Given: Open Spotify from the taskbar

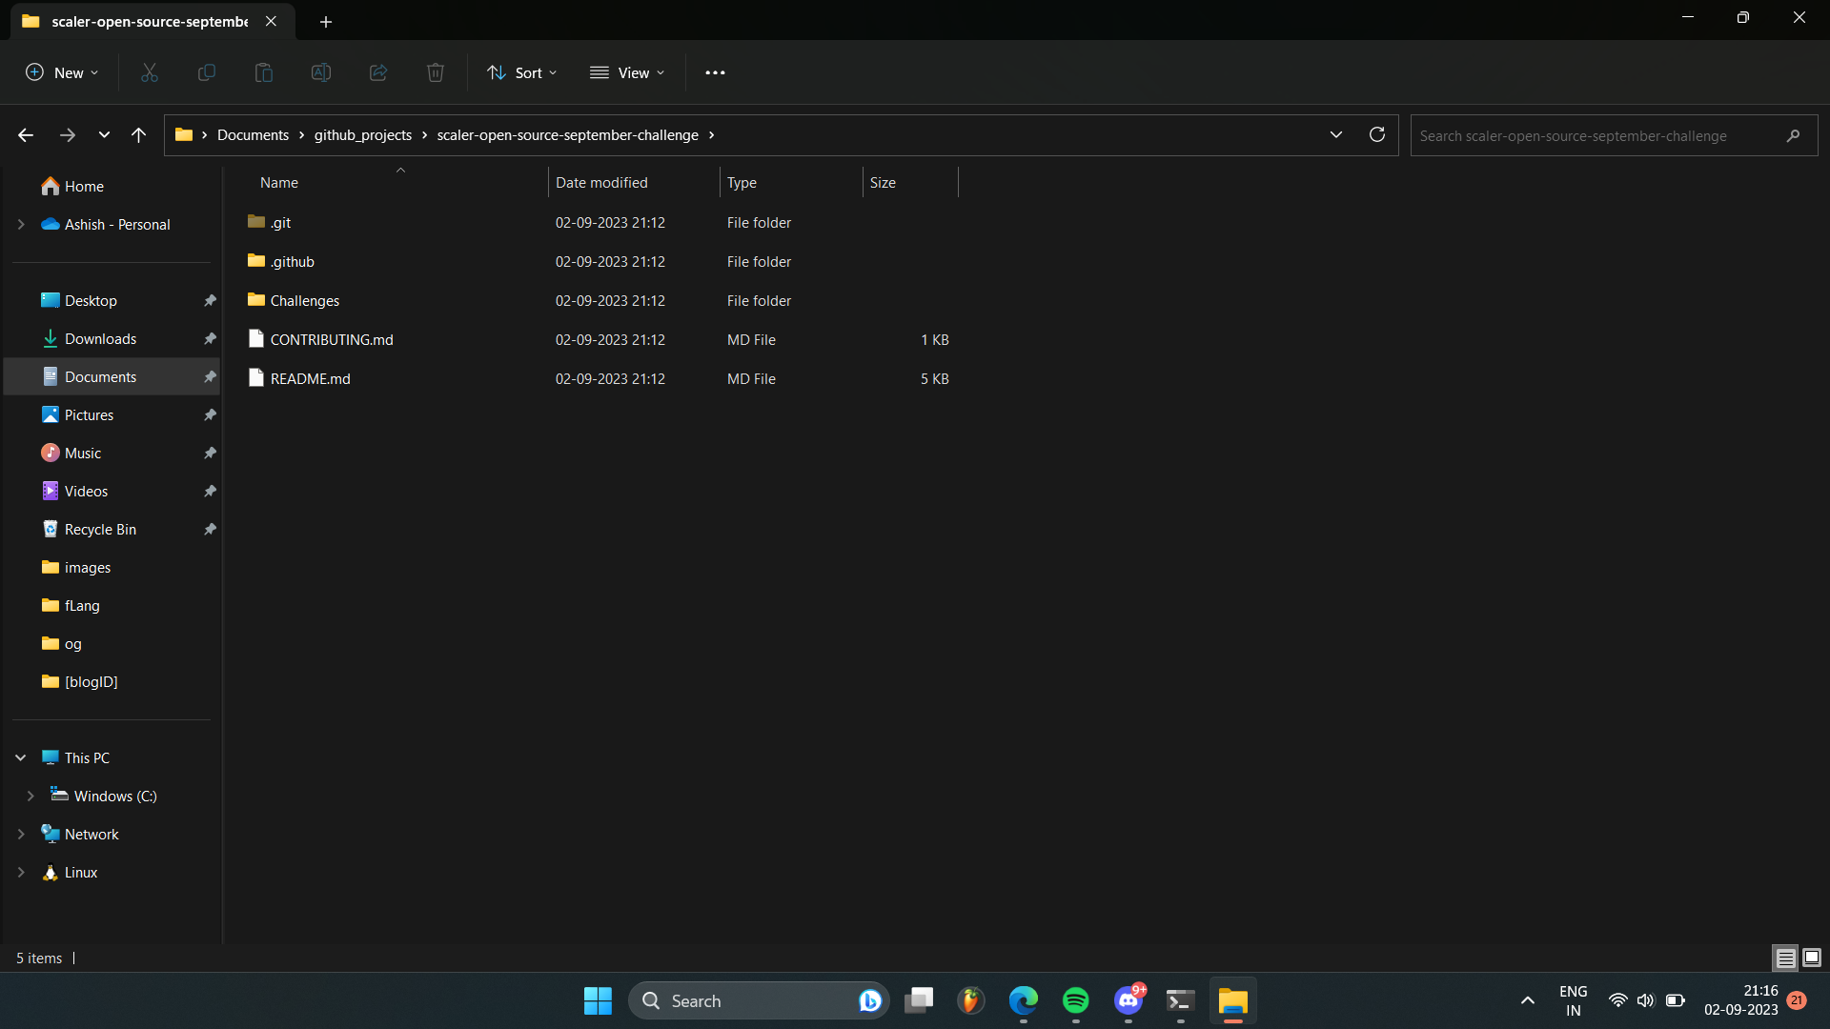Looking at the screenshot, I should [1076, 1000].
